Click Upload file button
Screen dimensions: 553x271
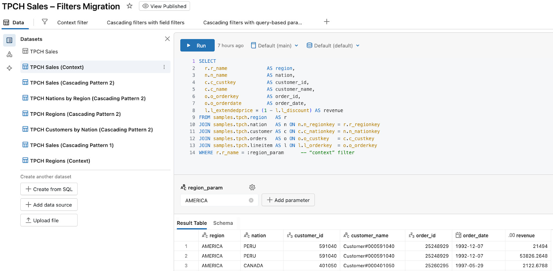49,220
